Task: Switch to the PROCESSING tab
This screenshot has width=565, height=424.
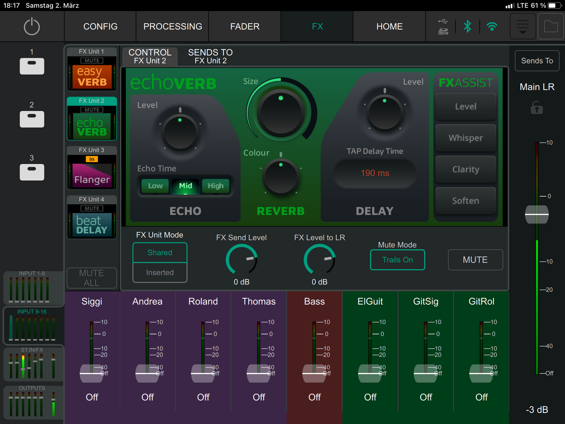Action: point(173,26)
